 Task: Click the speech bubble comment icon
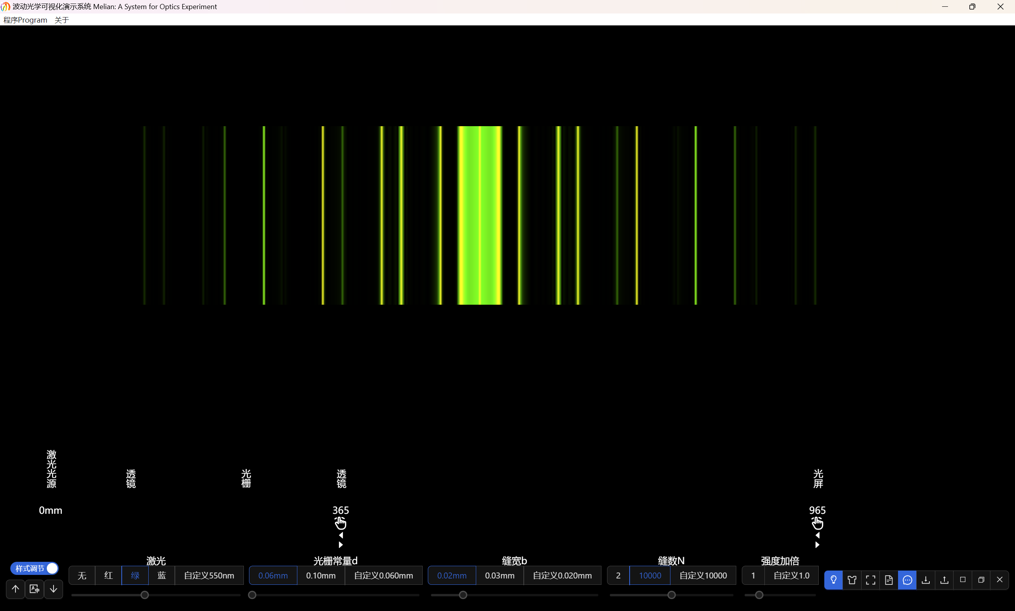point(907,580)
